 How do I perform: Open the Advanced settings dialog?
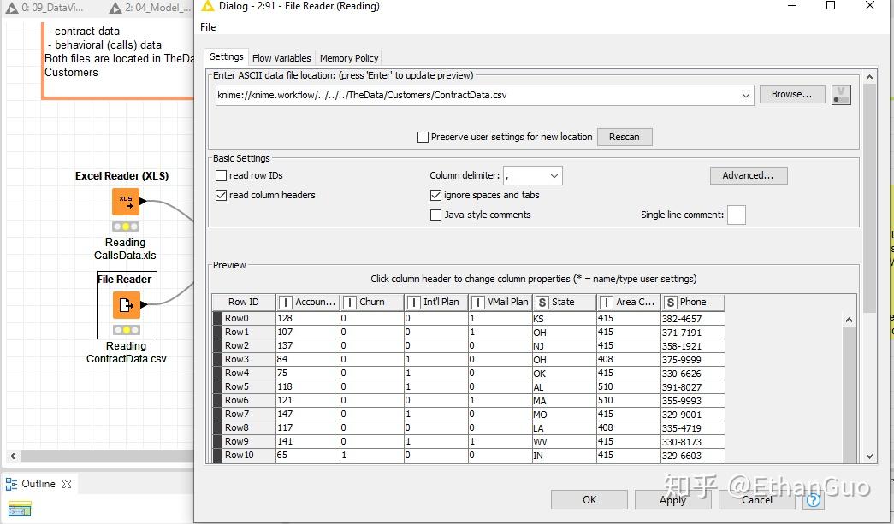coord(749,175)
